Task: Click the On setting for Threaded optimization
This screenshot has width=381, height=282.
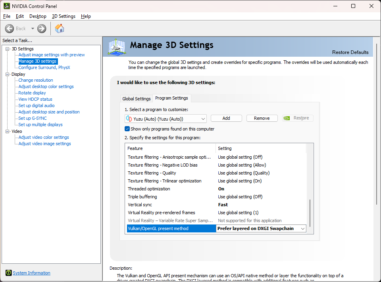Action: 221,189
